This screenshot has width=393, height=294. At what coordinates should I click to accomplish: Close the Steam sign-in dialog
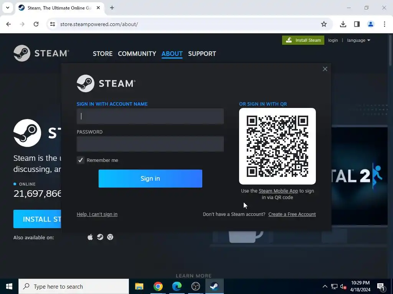(x=325, y=69)
